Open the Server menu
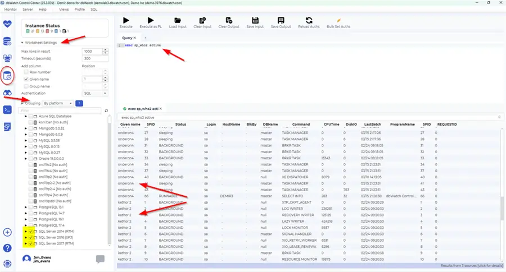The width and height of the screenshot is (506, 272). 28,10
